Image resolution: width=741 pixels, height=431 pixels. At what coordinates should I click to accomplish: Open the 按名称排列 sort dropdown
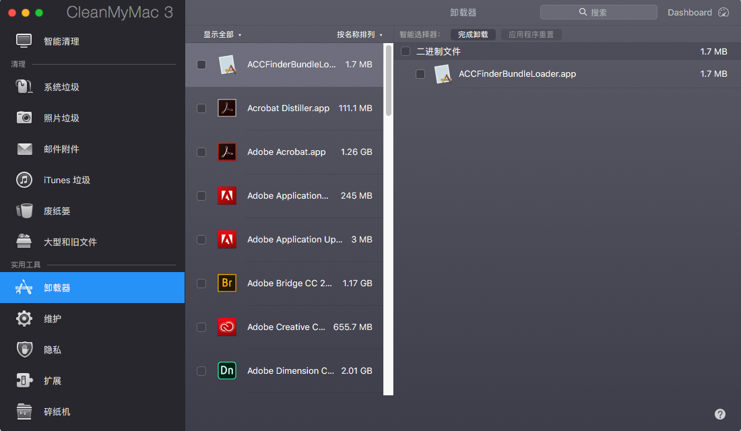click(360, 34)
